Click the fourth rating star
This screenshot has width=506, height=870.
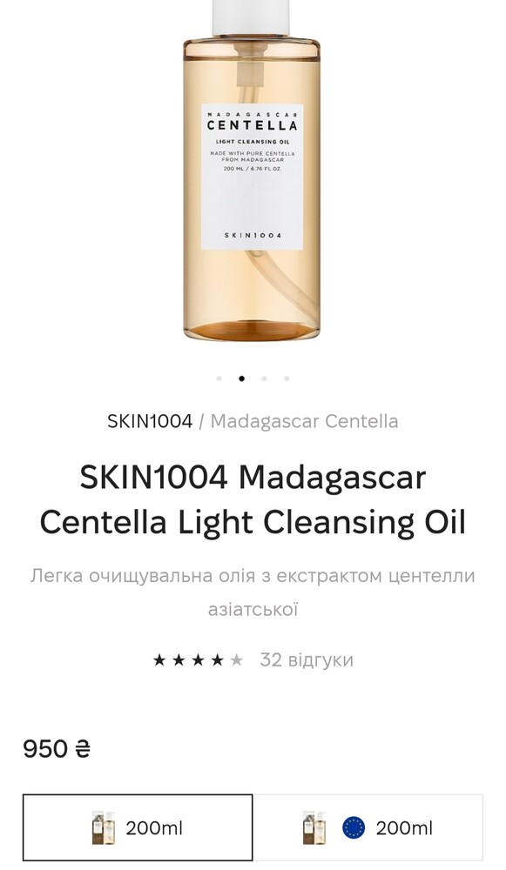coord(218,659)
